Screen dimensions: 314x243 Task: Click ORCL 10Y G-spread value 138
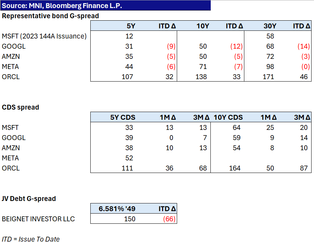pos(201,77)
